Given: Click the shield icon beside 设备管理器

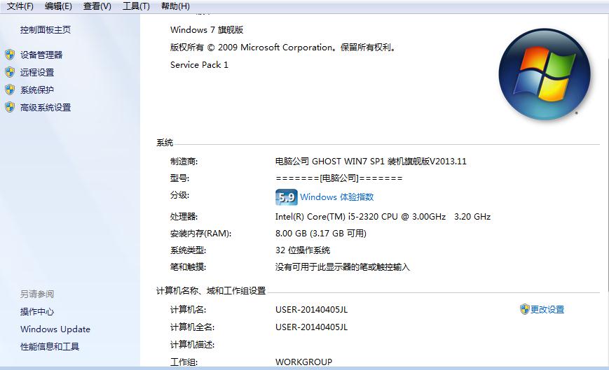Looking at the screenshot, I should [x=10, y=55].
